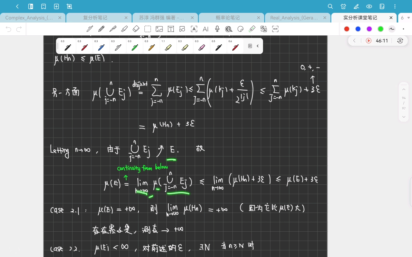
Task: Bookmark the current page
Action: (44, 6)
